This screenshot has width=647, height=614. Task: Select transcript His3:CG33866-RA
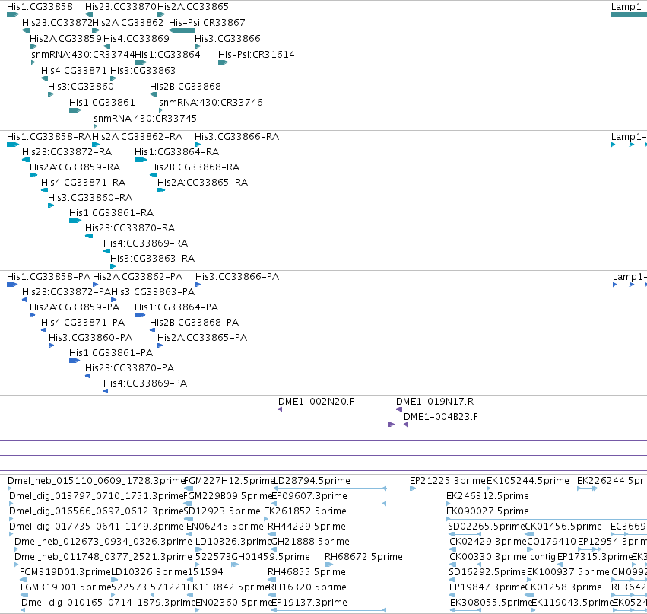point(236,137)
